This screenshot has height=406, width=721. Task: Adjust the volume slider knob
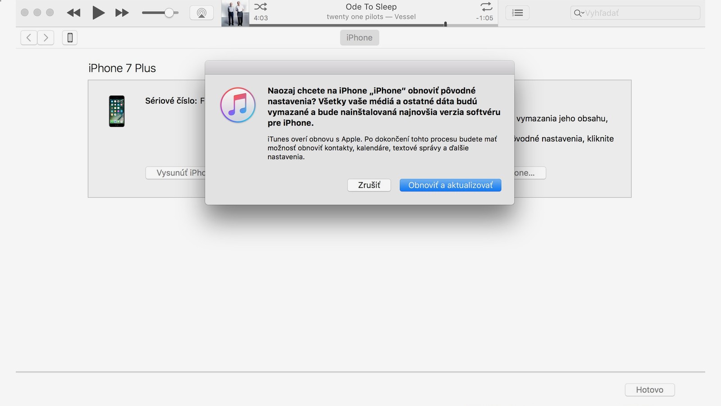click(x=169, y=13)
